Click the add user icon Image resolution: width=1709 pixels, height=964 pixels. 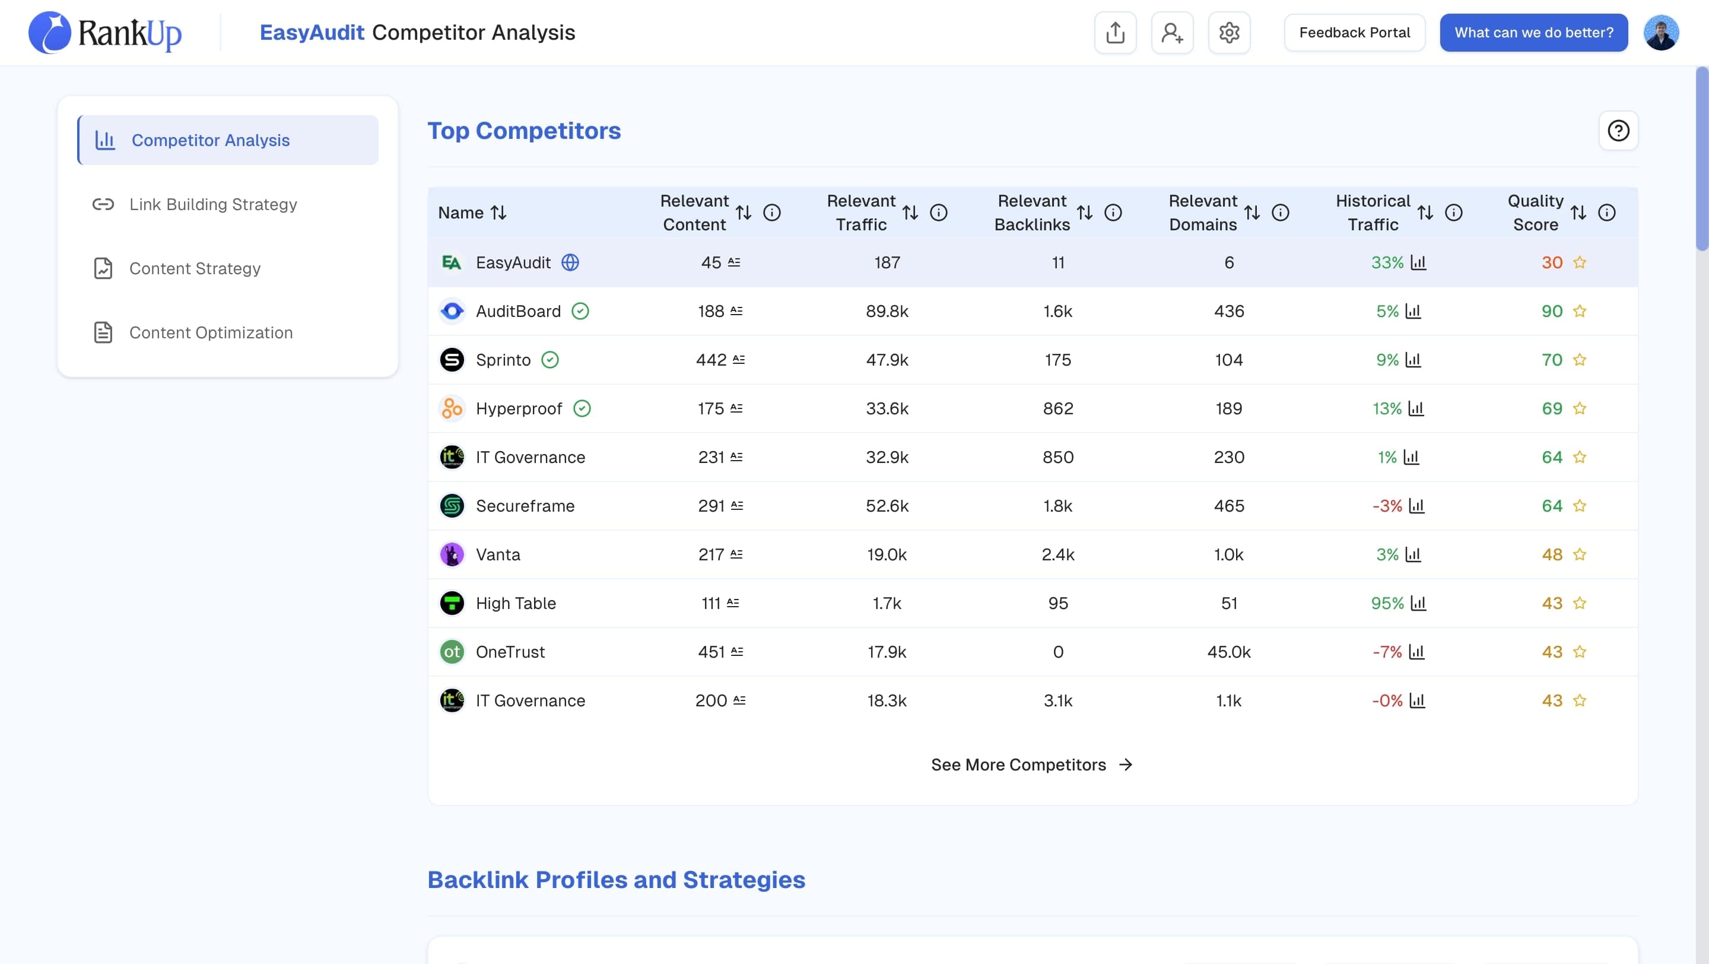1173,33
